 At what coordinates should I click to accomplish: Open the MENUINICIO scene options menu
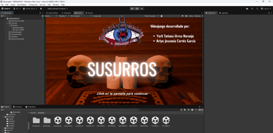pyautogui.click(x=43, y=19)
